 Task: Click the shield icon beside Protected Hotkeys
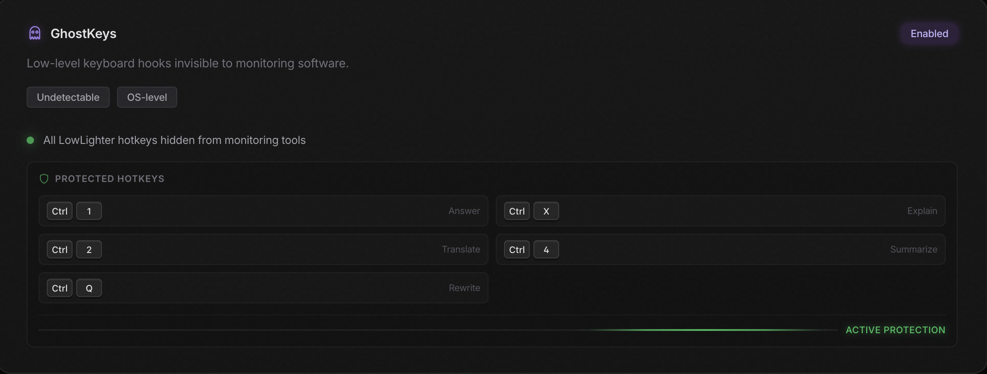pyautogui.click(x=44, y=179)
